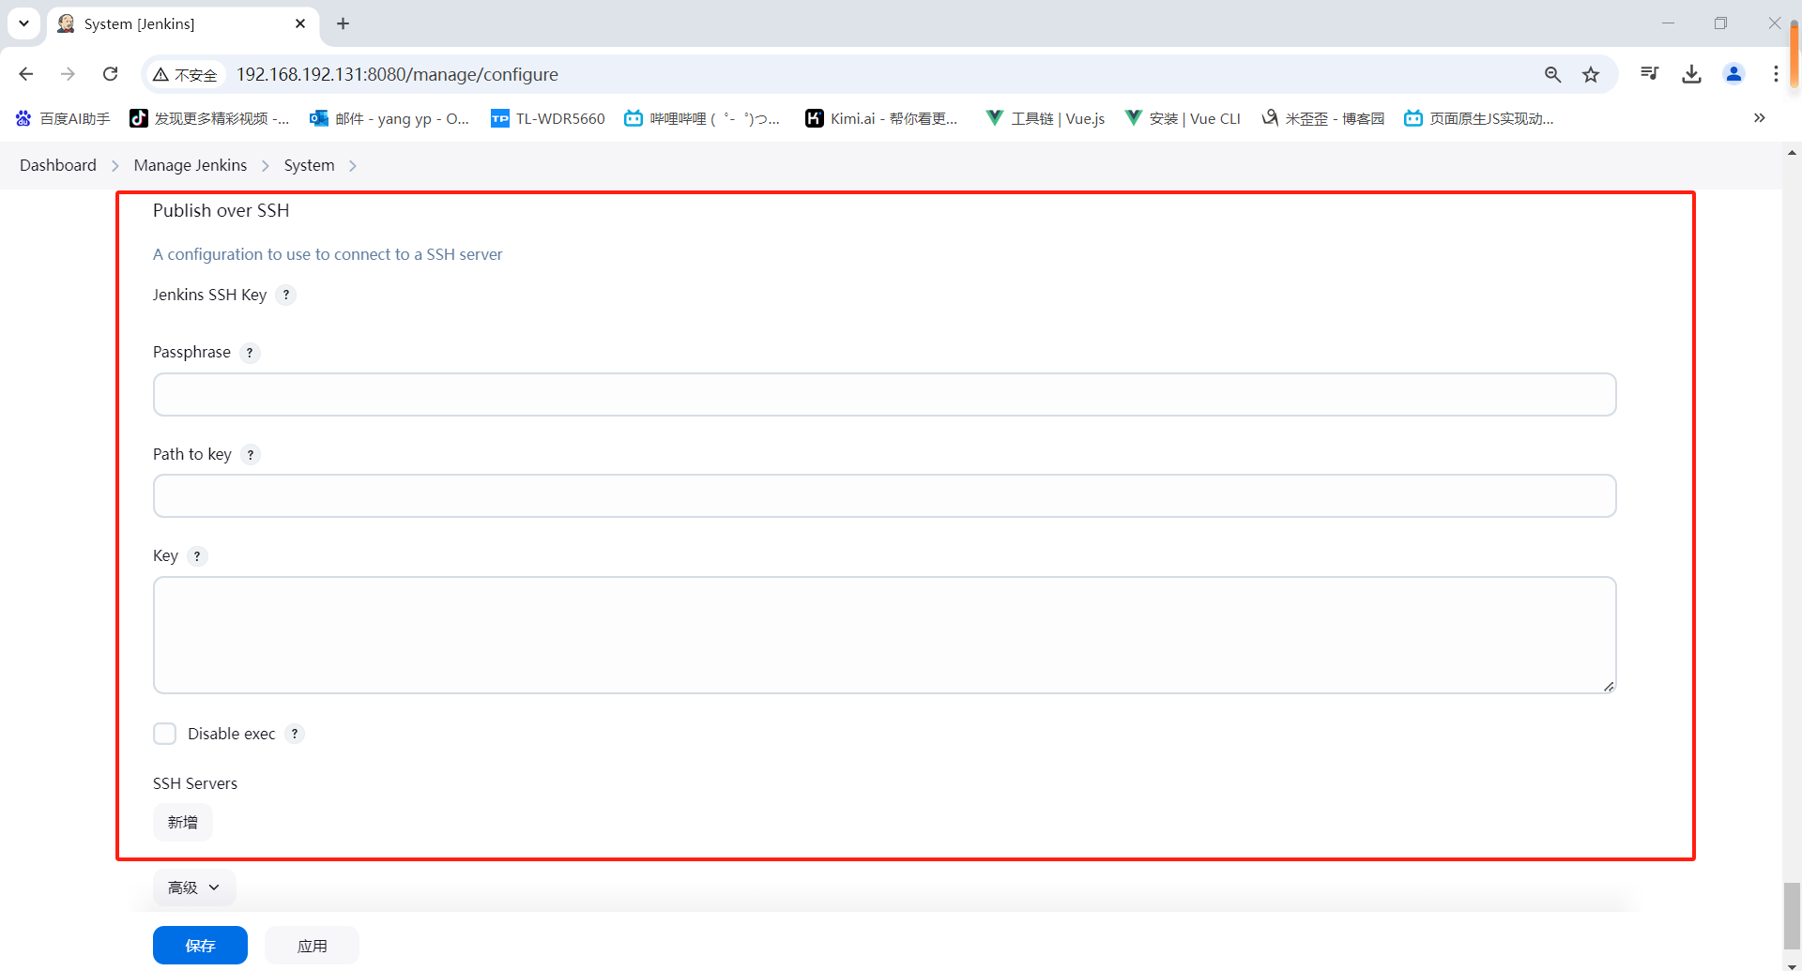Save configuration with the 保存 button
Image resolution: width=1802 pixels, height=971 pixels.
click(x=200, y=946)
